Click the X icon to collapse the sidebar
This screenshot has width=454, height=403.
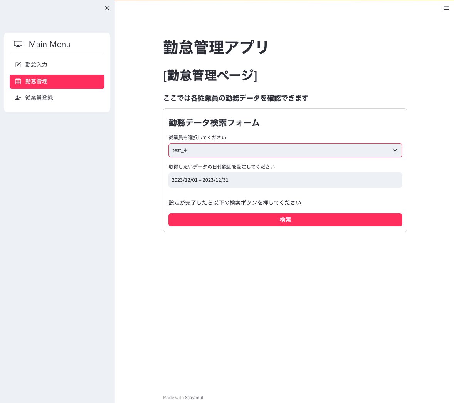click(107, 8)
